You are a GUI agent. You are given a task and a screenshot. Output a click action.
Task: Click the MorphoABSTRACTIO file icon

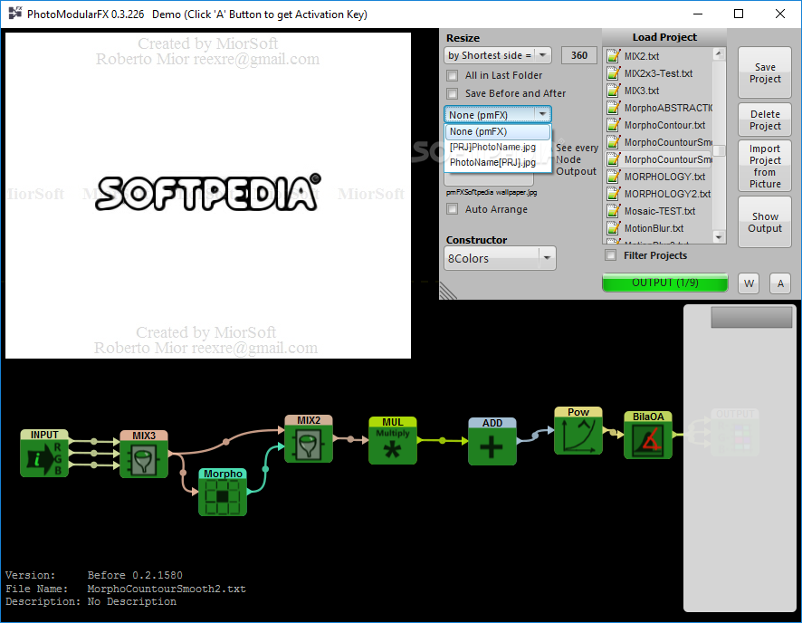(x=613, y=108)
